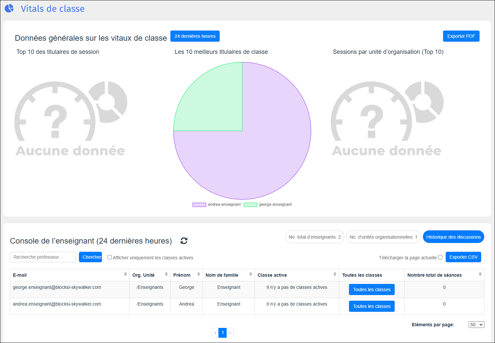Click /Enseignants cell in Andrea's row
The width and height of the screenshot is (495, 343).
[150, 306]
